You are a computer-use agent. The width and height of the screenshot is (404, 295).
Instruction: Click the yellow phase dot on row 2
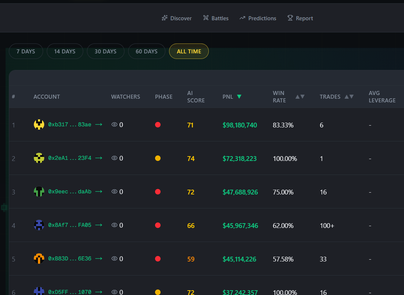[x=158, y=158]
